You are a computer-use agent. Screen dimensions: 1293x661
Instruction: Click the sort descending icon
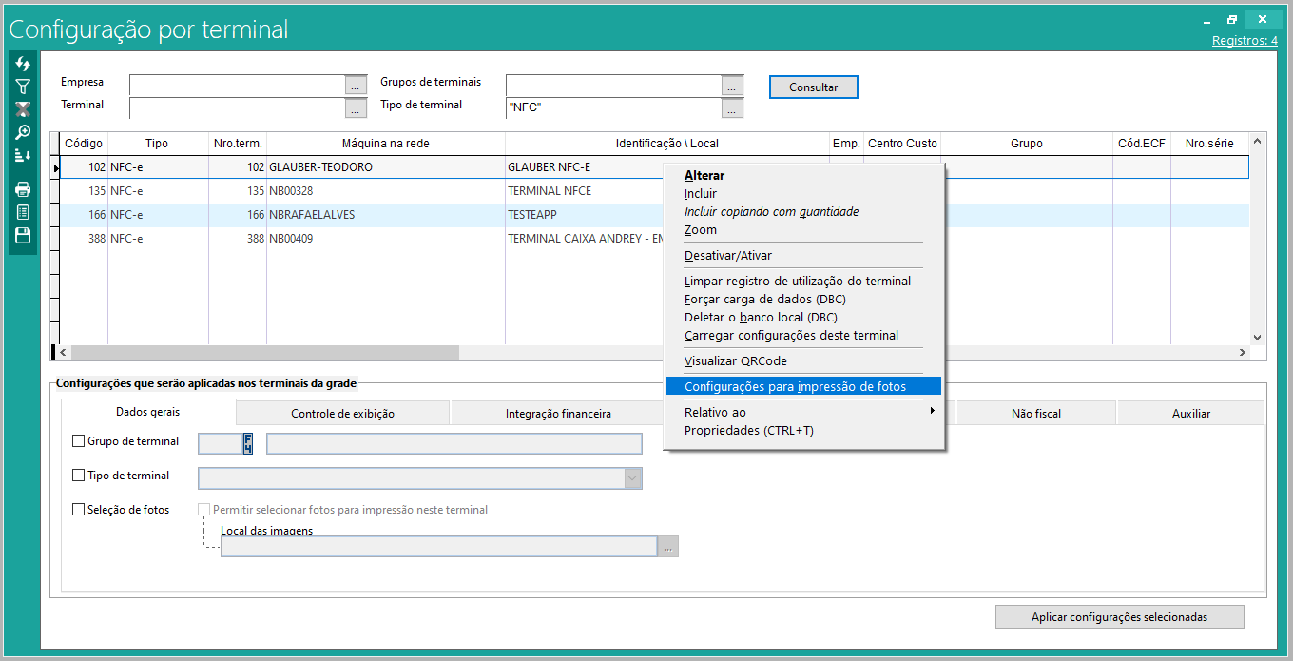click(x=23, y=155)
